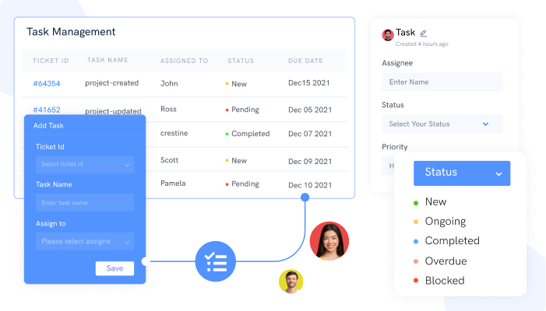Click the Save button in Add Task
The image size is (546, 311).
click(114, 268)
